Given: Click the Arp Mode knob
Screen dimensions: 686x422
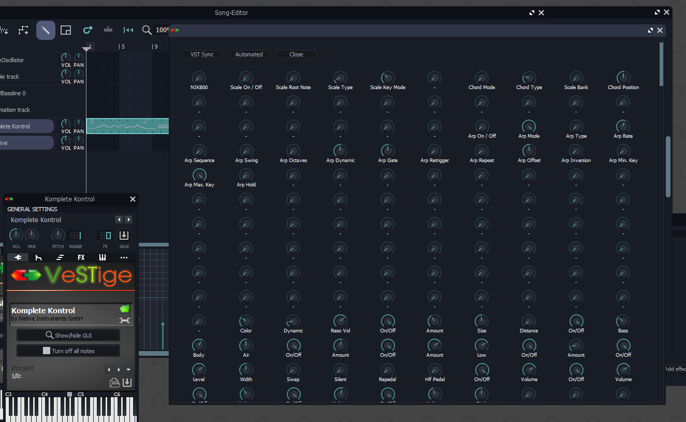Looking at the screenshot, I should [529, 127].
